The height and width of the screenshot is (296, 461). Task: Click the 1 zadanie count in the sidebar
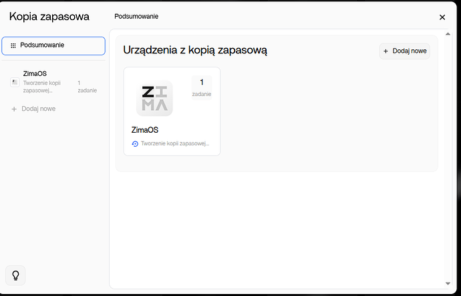click(x=87, y=86)
